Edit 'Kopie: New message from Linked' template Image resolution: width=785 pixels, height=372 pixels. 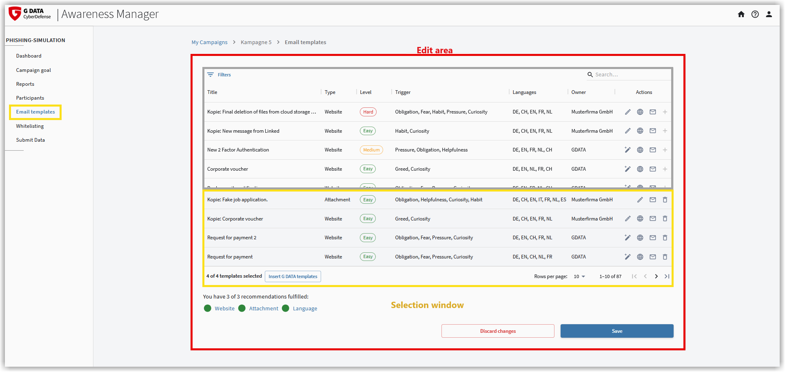628,131
